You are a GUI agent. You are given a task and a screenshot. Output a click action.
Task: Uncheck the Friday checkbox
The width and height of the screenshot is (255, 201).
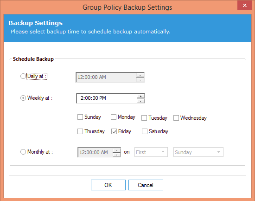[x=114, y=131]
